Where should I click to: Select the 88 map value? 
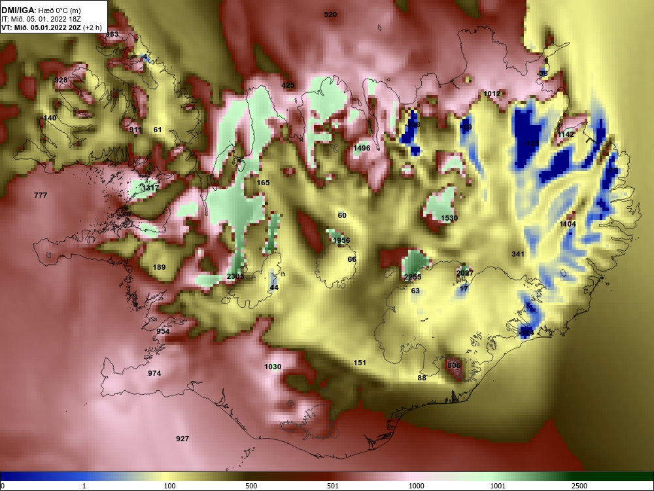422,378
